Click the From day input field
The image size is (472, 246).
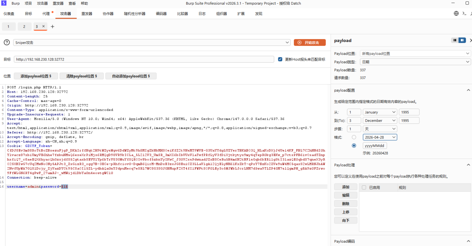[x=354, y=112]
